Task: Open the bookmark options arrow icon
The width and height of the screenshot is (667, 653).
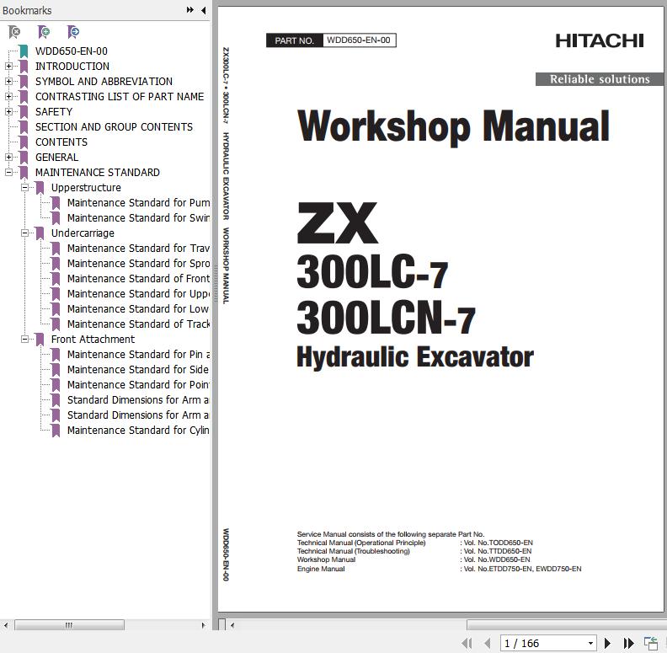Action: coord(73,31)
